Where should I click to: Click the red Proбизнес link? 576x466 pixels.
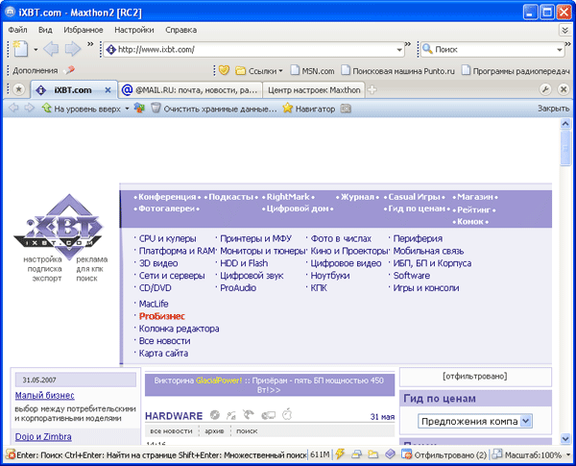pyautogui.click(x=161, y=316)
